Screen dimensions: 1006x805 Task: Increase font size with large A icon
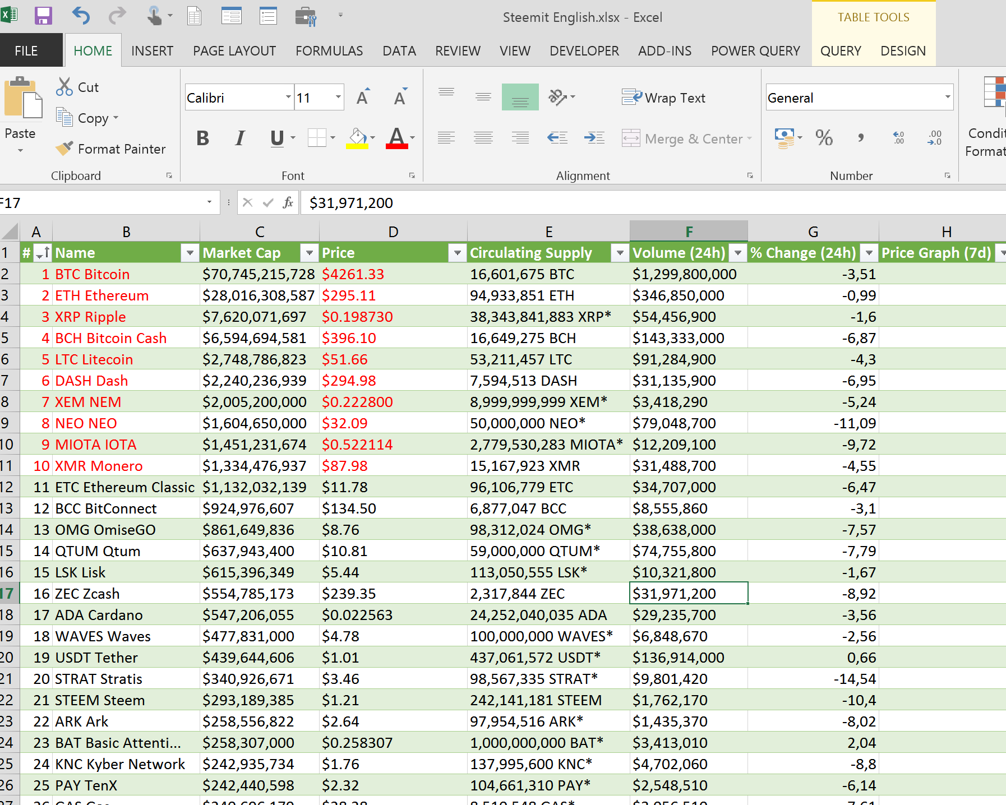[363, 98]
